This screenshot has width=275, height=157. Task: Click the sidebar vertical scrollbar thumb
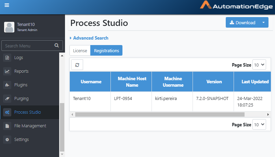click(x=62, y=127)
